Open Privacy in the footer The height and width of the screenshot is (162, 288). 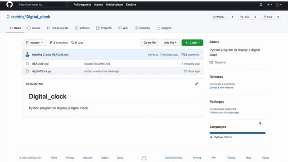[x=70, y=158]
